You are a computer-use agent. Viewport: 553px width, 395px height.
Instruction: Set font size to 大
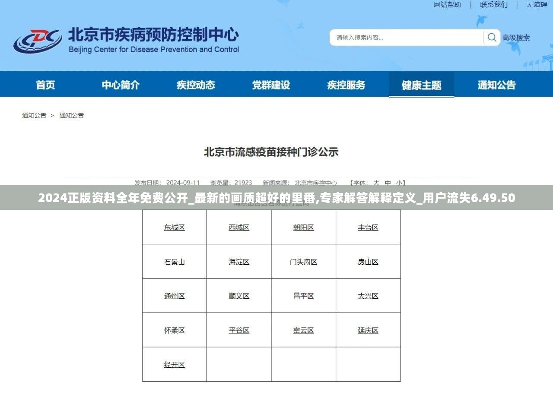pyautogui.click(x=376, y=183)
